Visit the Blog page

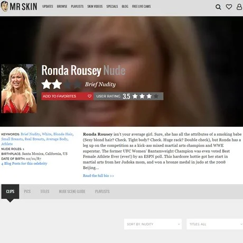tap(125, 6)
